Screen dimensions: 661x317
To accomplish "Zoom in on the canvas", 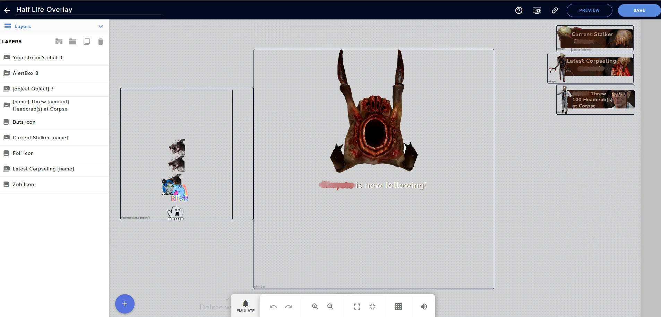I will pos(315,307).
